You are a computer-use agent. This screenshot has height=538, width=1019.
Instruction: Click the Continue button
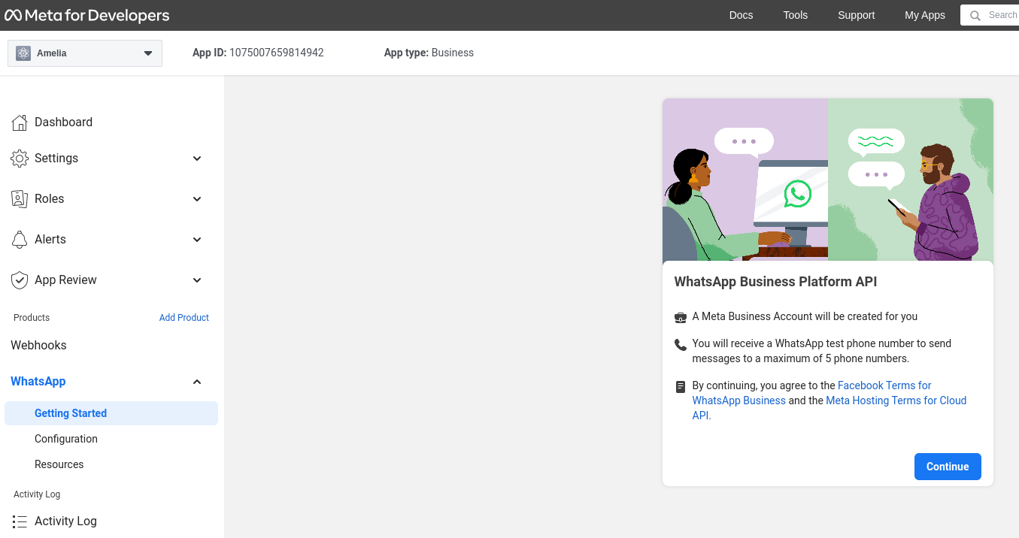[x=948, y=467]
